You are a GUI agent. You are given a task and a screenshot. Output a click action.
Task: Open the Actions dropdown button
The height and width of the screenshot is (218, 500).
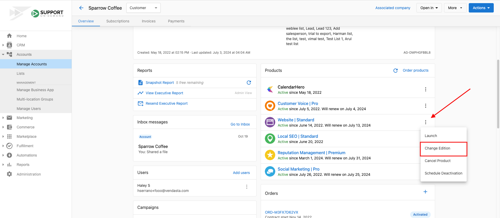tap(481, 8)
